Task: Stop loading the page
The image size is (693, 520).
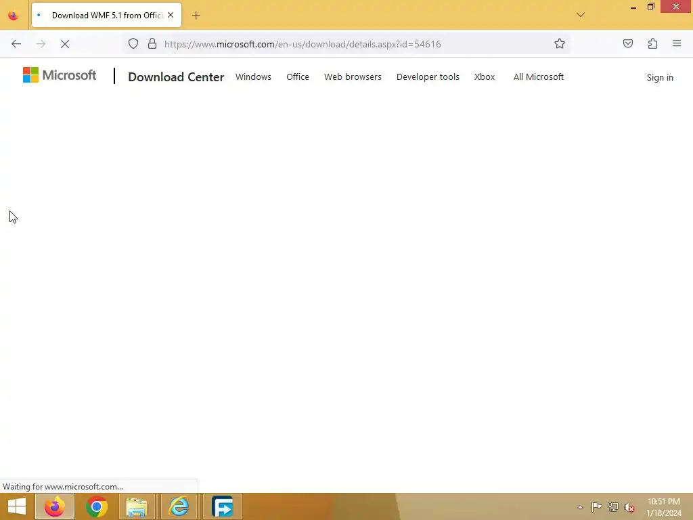Action: 65,44
